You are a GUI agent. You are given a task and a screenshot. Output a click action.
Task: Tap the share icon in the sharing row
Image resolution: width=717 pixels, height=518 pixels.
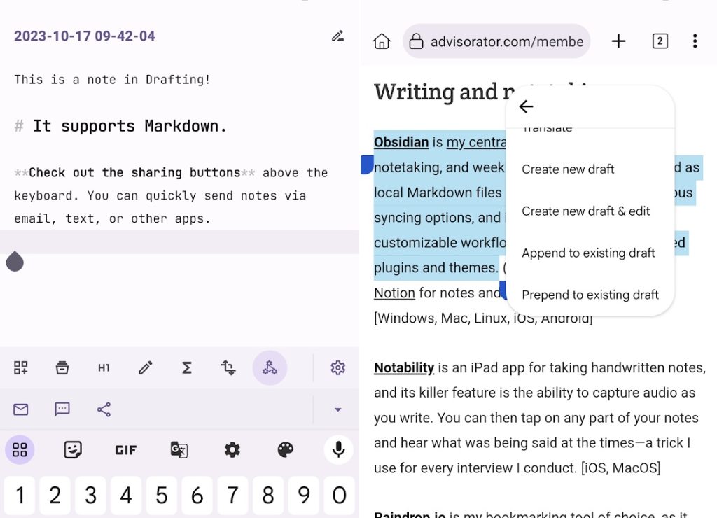(x=104, y=409)
